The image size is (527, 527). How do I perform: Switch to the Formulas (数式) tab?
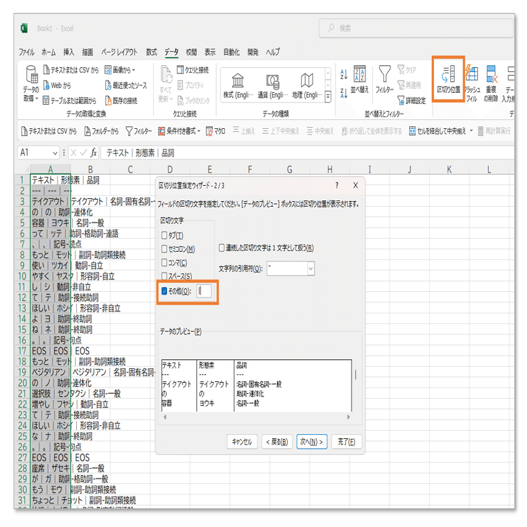tap(152, 52)
